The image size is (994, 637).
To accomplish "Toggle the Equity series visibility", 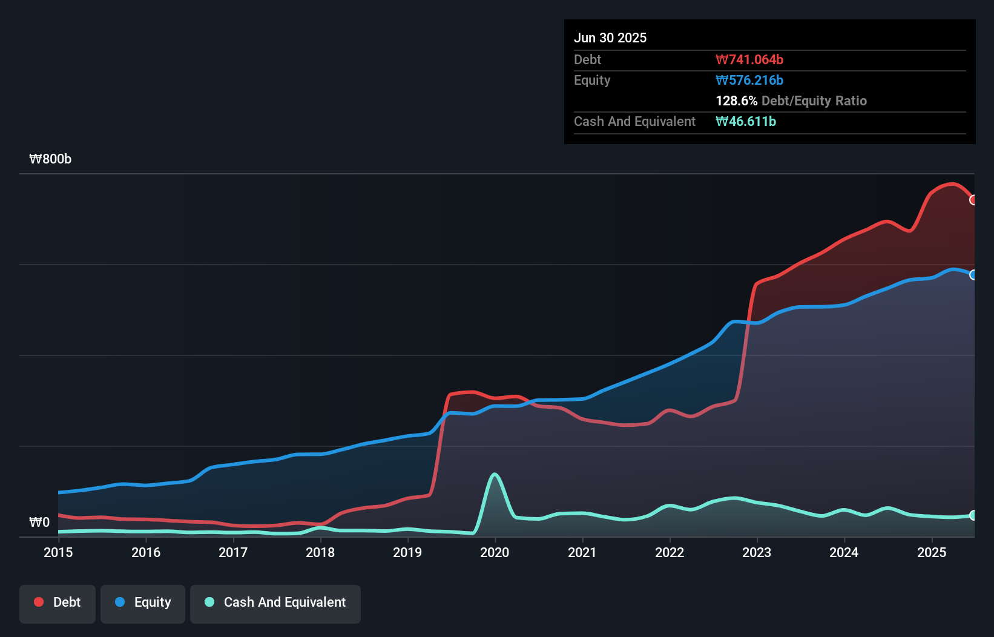I will coord(142,602).
